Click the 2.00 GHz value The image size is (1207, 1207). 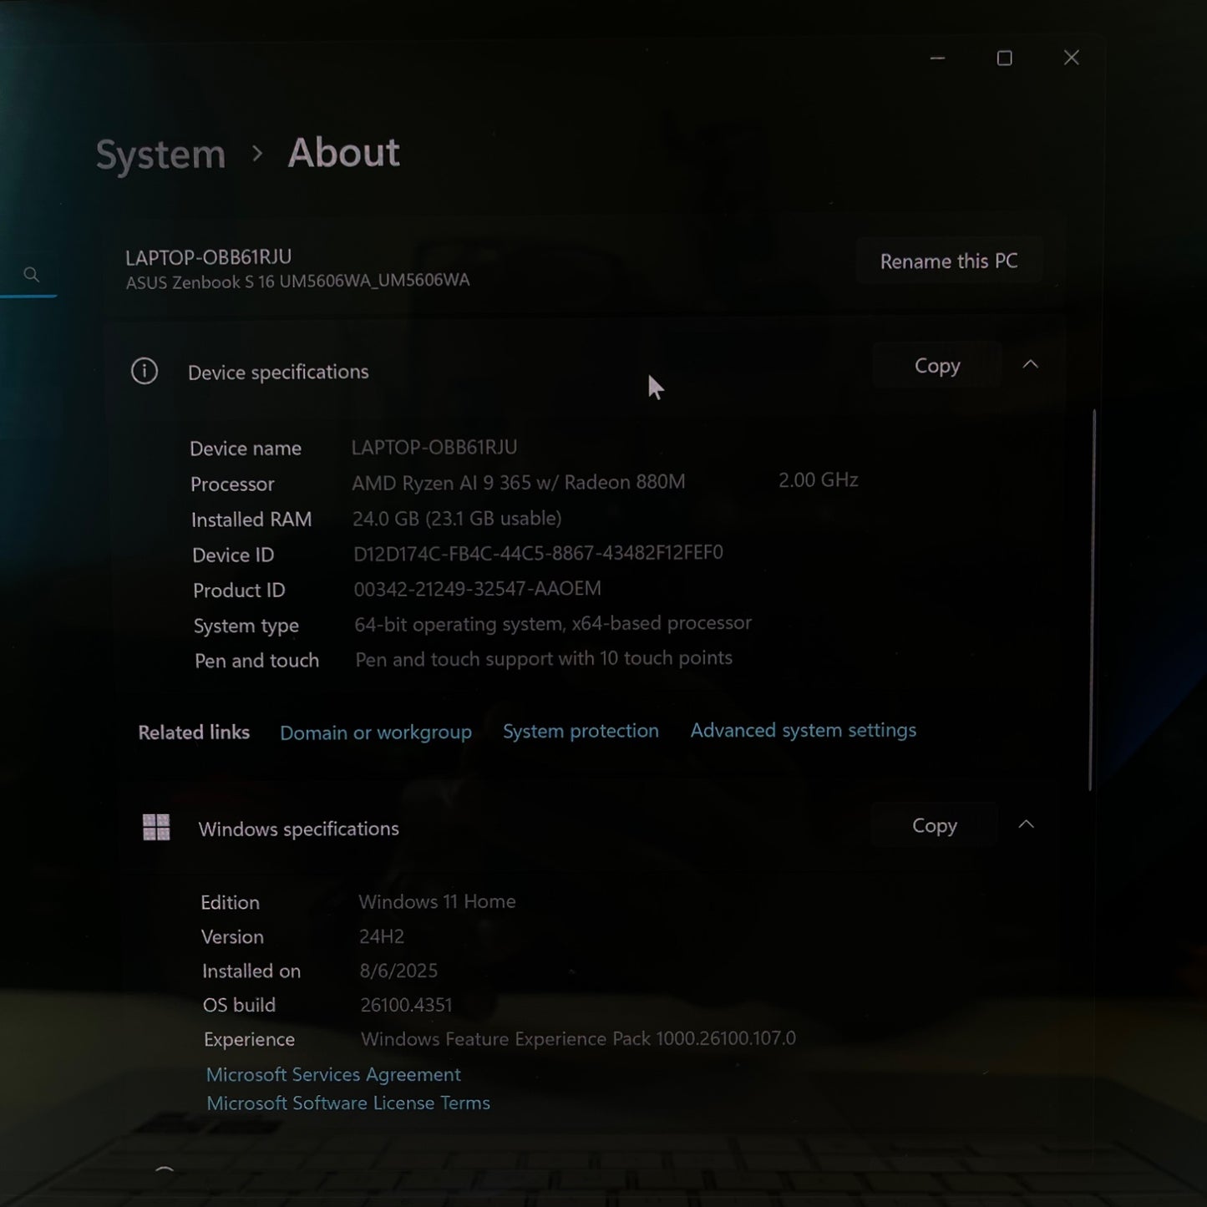click(819, 479)
